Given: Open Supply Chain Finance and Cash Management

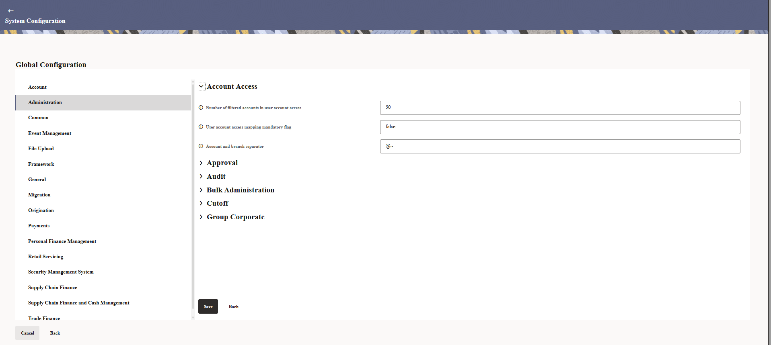Looking at the screenshot, I should tap(103, 303).
